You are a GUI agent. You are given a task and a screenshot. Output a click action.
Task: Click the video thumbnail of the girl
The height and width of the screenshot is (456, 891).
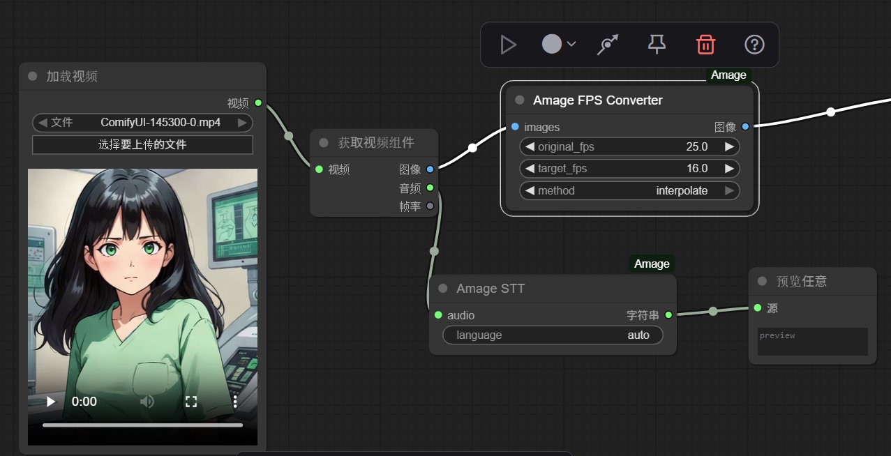point(142,307)
